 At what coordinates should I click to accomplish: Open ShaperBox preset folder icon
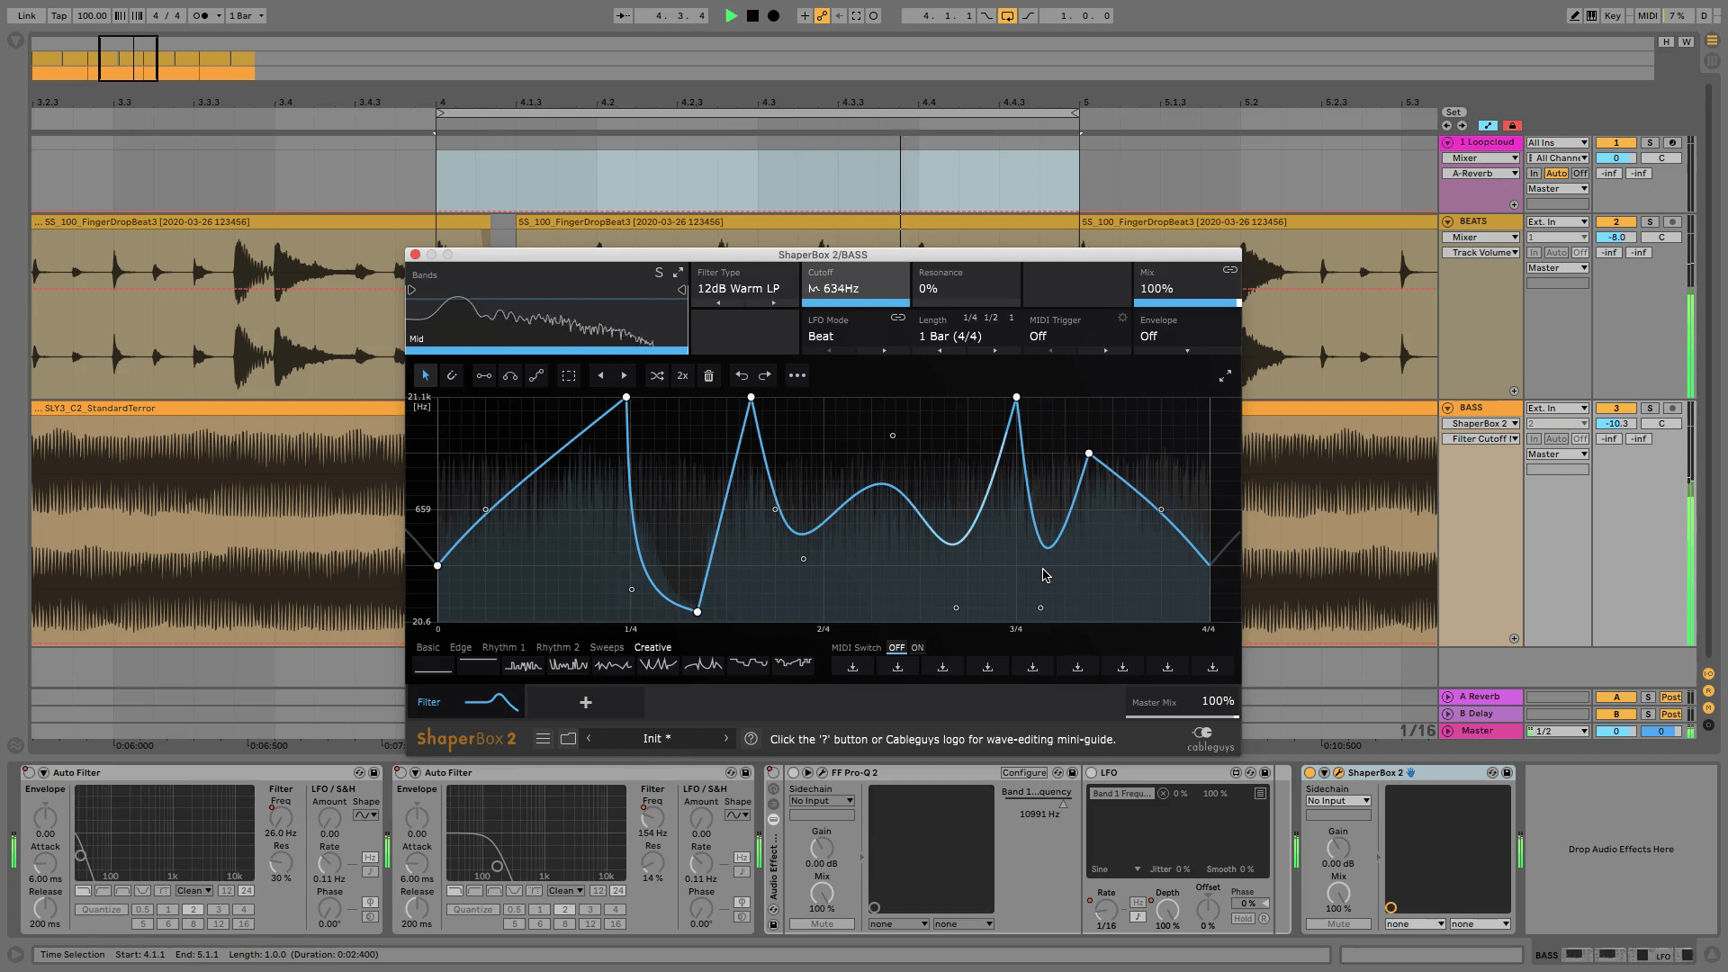568,739
